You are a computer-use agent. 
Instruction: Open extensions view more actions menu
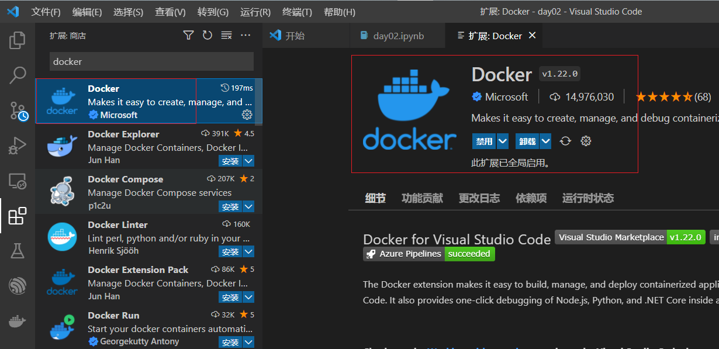246,36
